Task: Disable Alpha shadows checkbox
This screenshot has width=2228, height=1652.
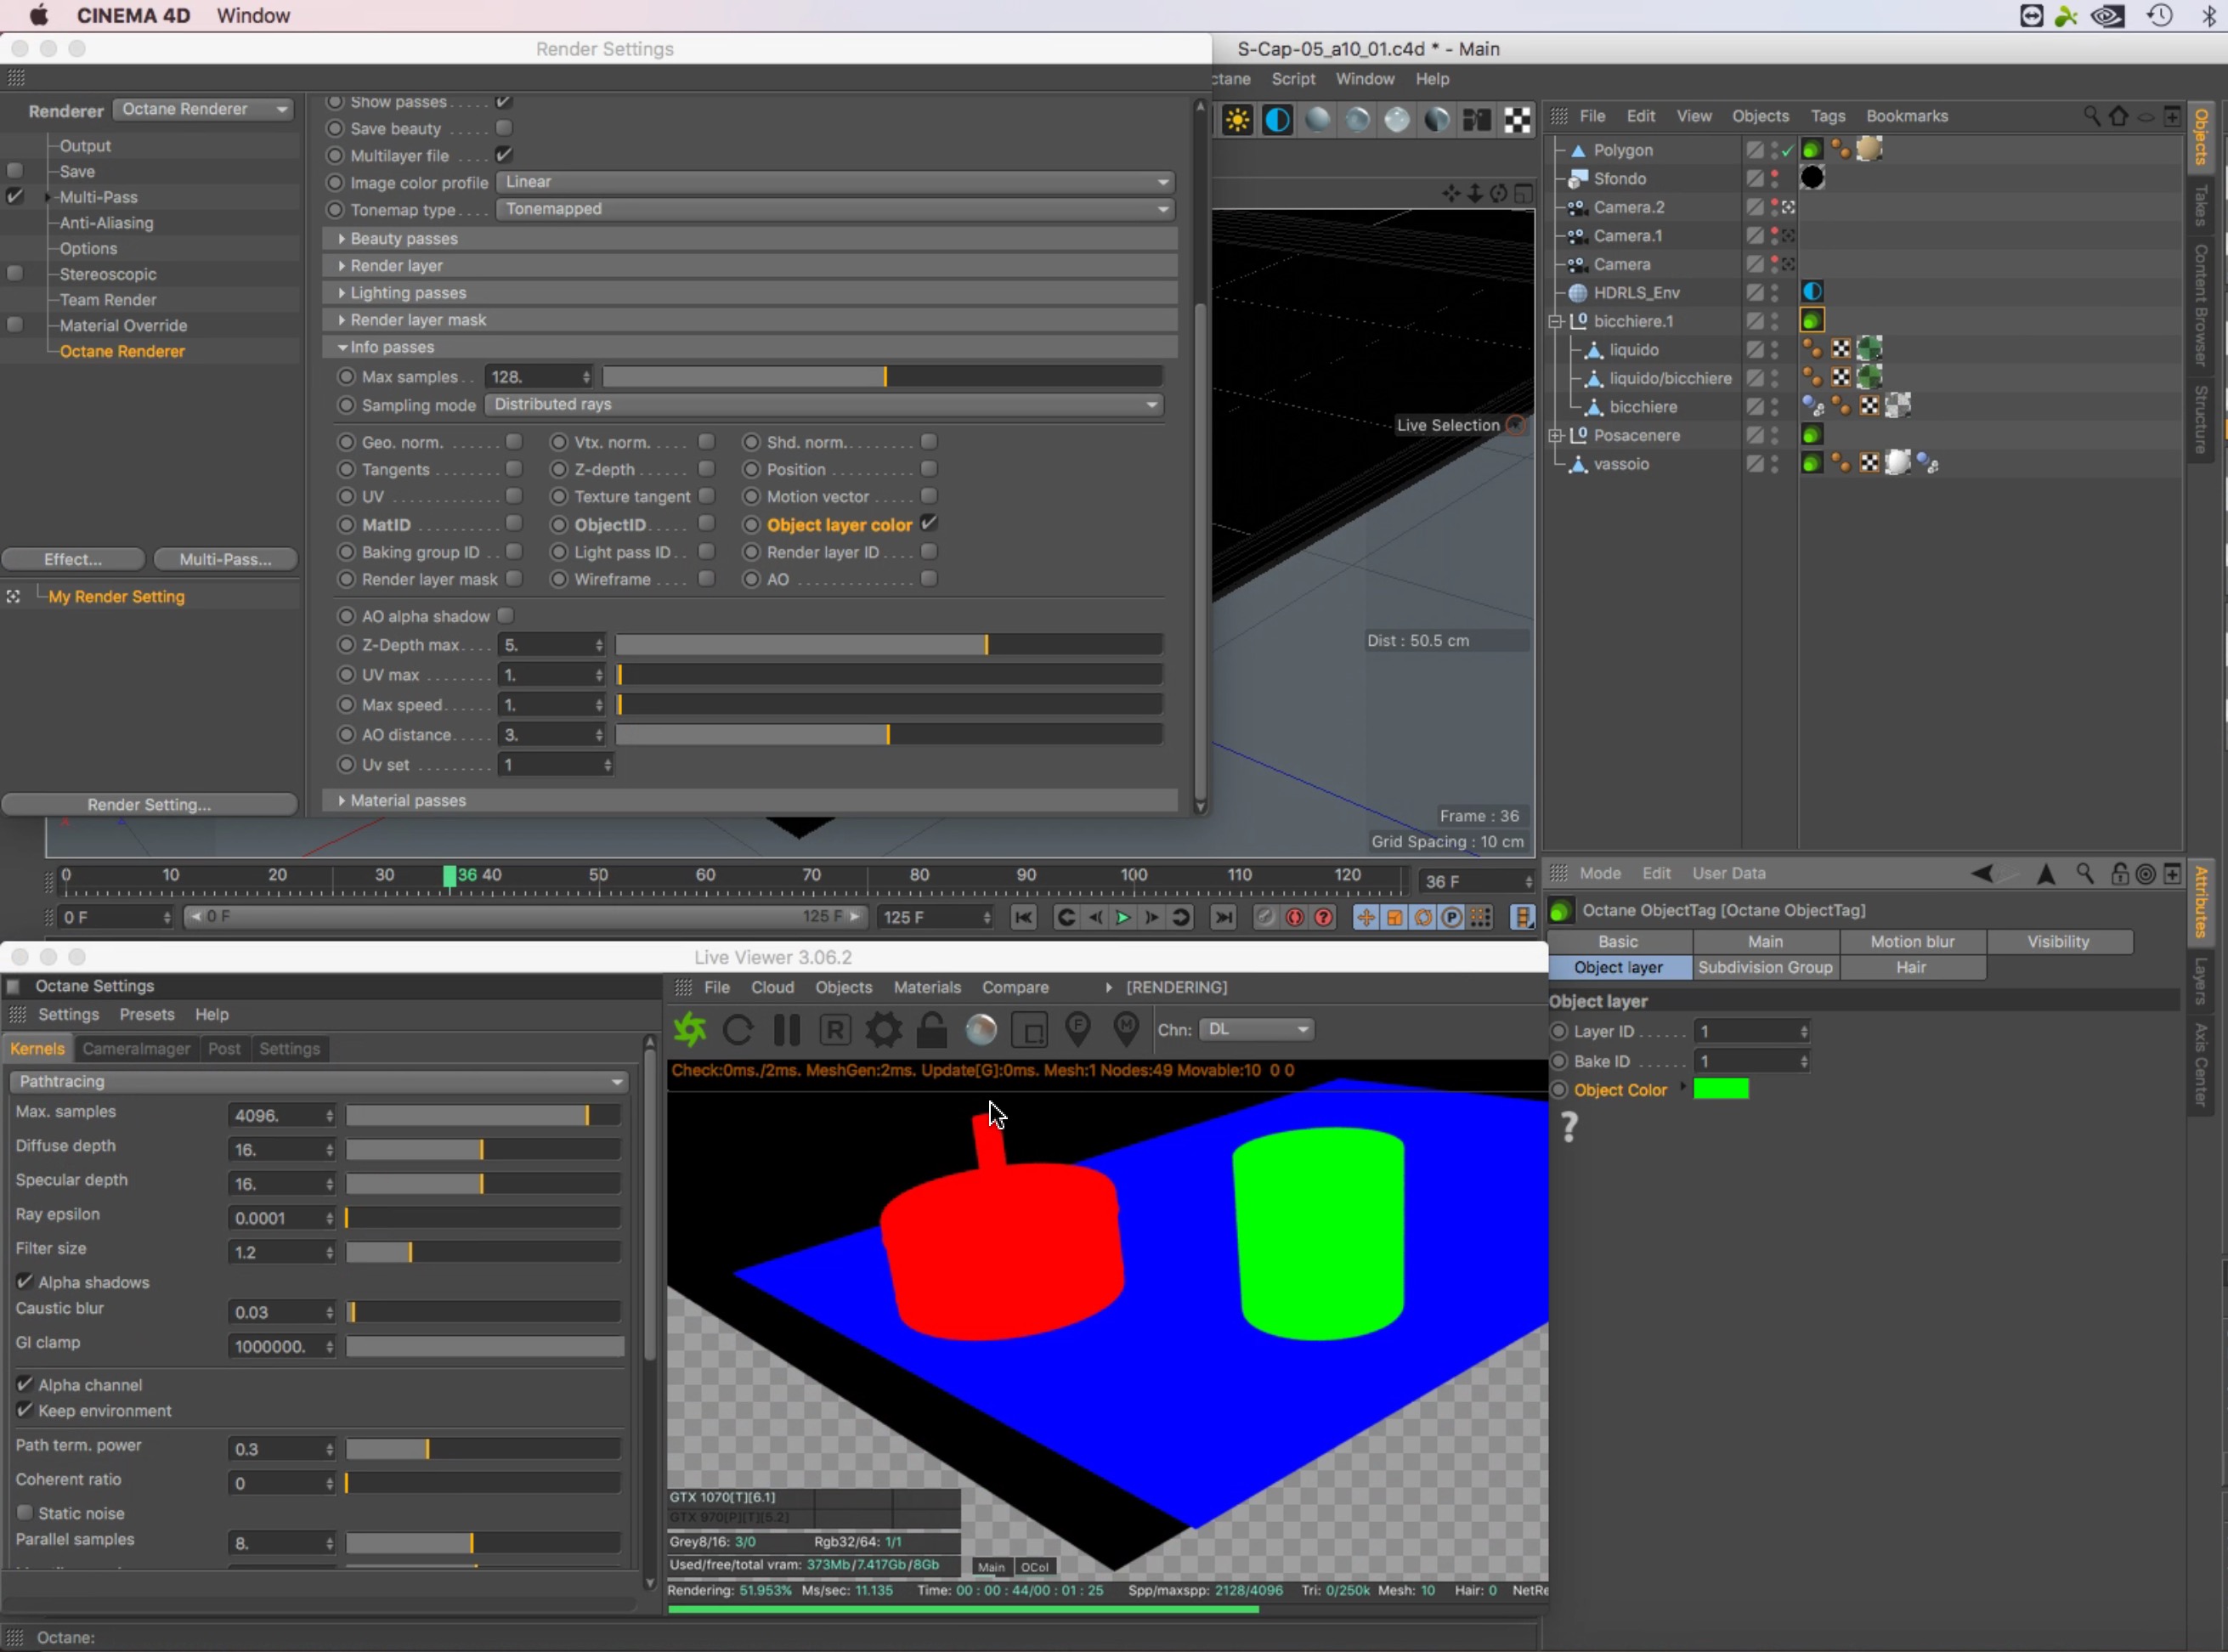Action: 25,1281
